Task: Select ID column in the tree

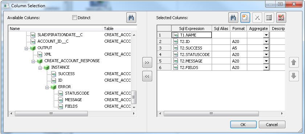Action: click(60, 80)
